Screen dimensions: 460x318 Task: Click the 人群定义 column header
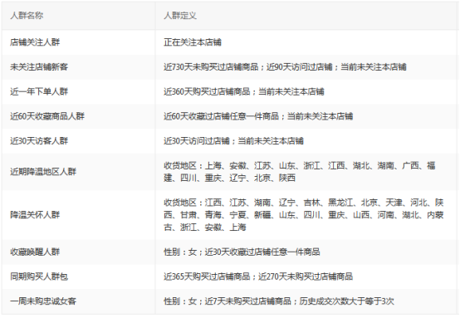pyautogui.click(x=180, y=16)
